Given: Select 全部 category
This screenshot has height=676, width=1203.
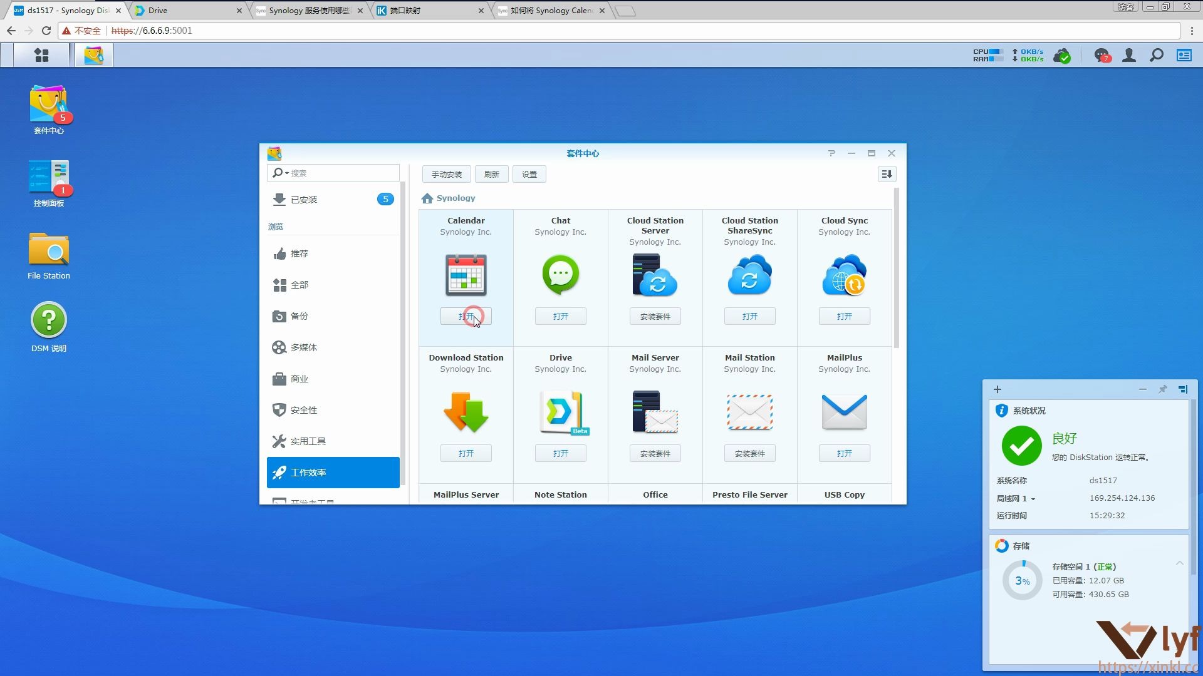Looking at the screenshot, I should [x=333, y=285].
